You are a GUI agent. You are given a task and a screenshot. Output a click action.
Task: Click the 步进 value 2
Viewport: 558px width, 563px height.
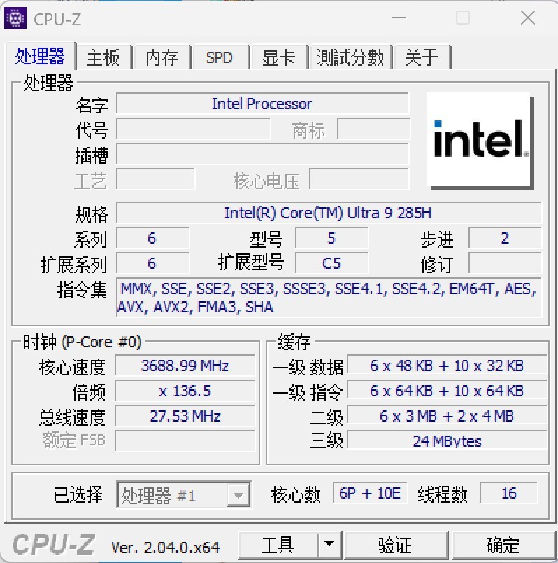click(505, 238)
